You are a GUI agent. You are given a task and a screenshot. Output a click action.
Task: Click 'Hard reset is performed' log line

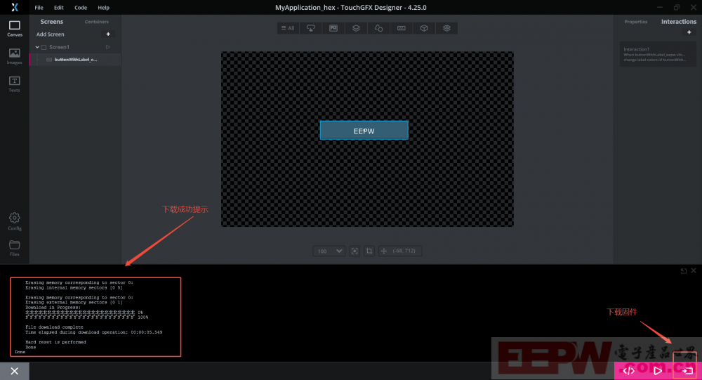coord(55,342)
